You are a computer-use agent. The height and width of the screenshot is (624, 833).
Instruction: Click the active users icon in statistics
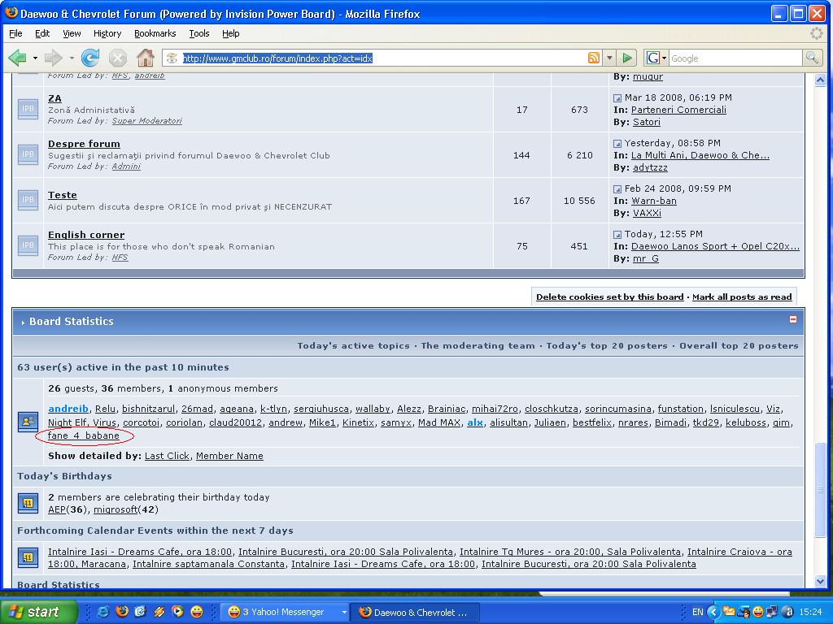coord(28,421)
